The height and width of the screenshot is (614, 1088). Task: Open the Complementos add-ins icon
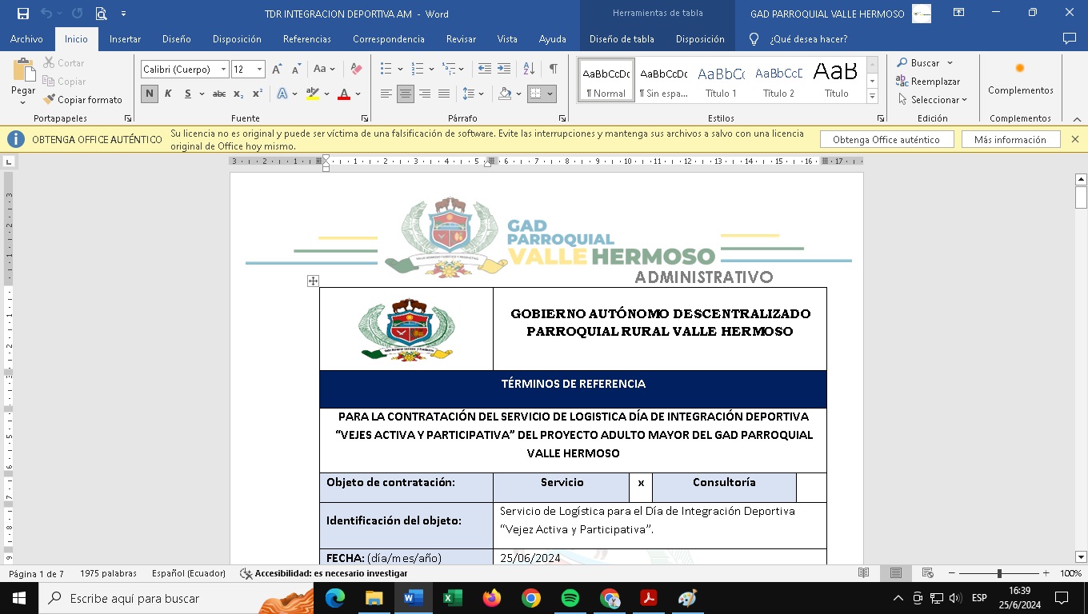point(1020,78)
